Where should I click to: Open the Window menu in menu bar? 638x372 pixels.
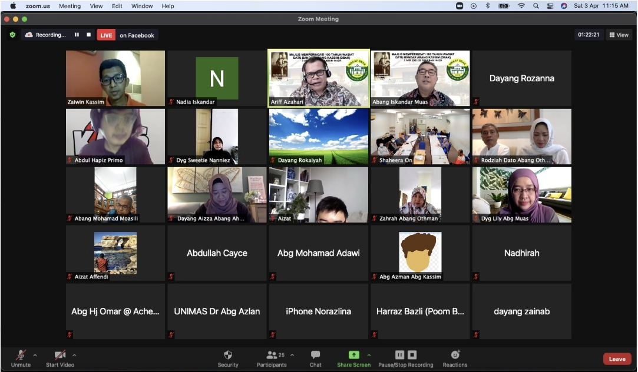(x=142, y=6)
